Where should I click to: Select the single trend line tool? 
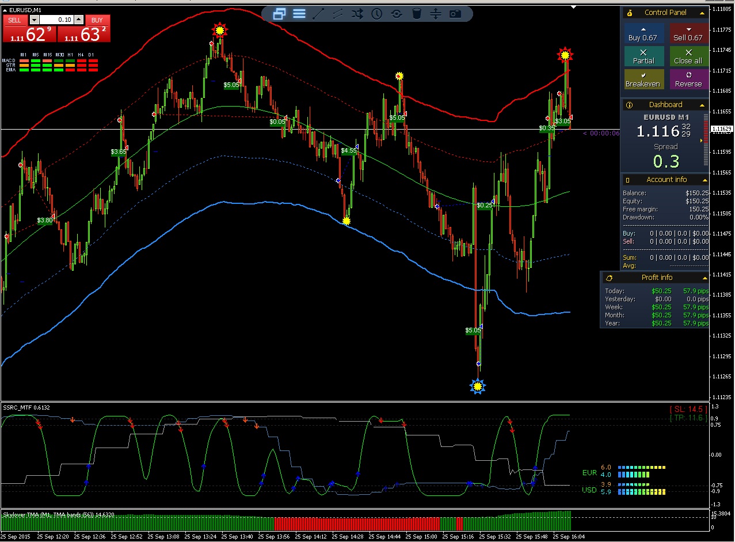click(x=318, y=14)
